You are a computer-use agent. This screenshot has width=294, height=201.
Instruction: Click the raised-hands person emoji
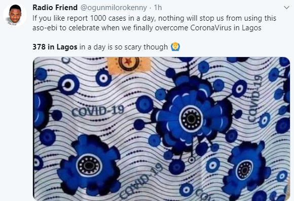pos(175,46)
